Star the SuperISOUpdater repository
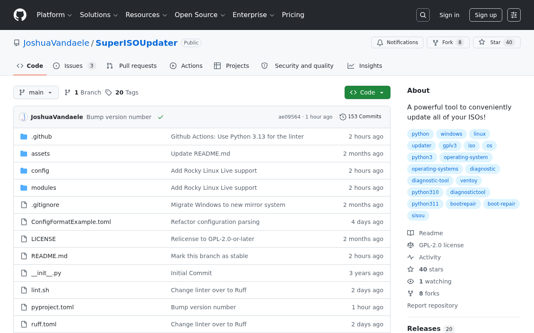 tap(497, 42)
